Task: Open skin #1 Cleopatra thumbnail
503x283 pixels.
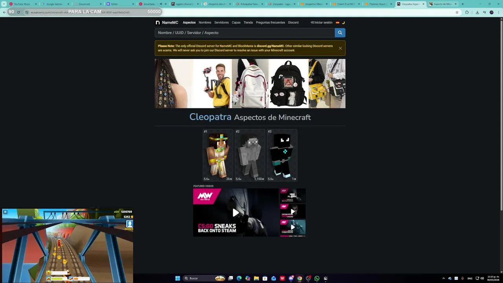Action: [218, 155]
